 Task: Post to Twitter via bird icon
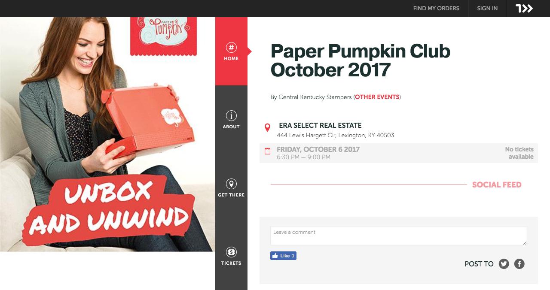(504, 264)
